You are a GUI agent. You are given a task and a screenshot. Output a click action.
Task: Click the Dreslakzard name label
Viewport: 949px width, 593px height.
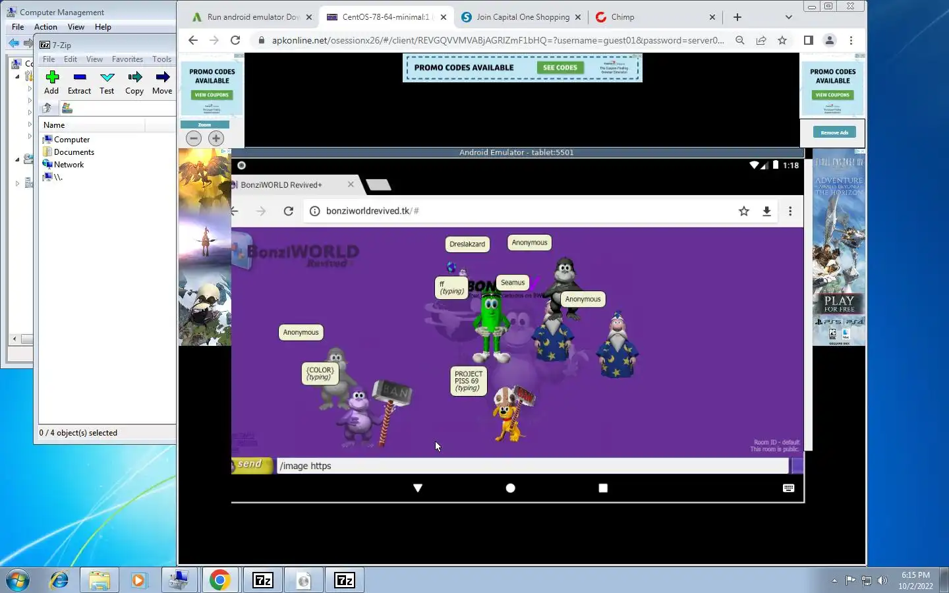(467, 244)
